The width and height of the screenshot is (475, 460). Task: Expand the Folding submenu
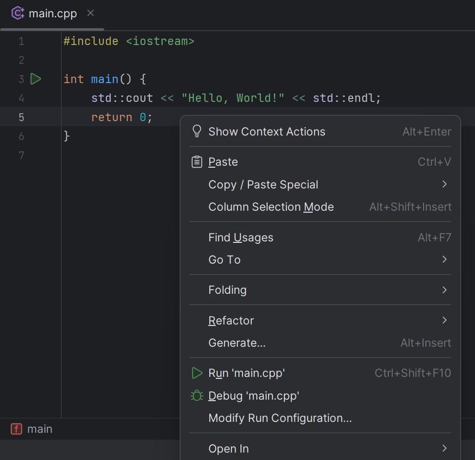click(227, 289)
